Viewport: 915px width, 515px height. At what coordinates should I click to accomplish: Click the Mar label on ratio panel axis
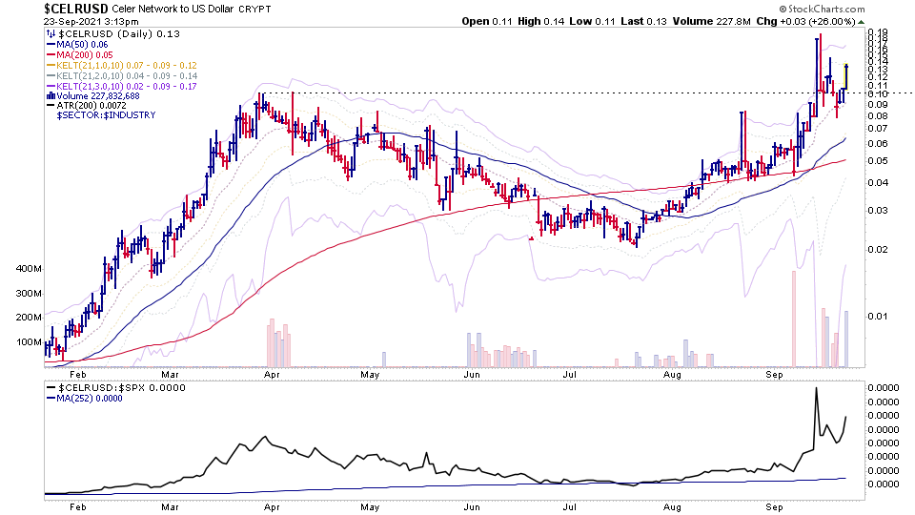pyautogui.click(x=170, y=506)
